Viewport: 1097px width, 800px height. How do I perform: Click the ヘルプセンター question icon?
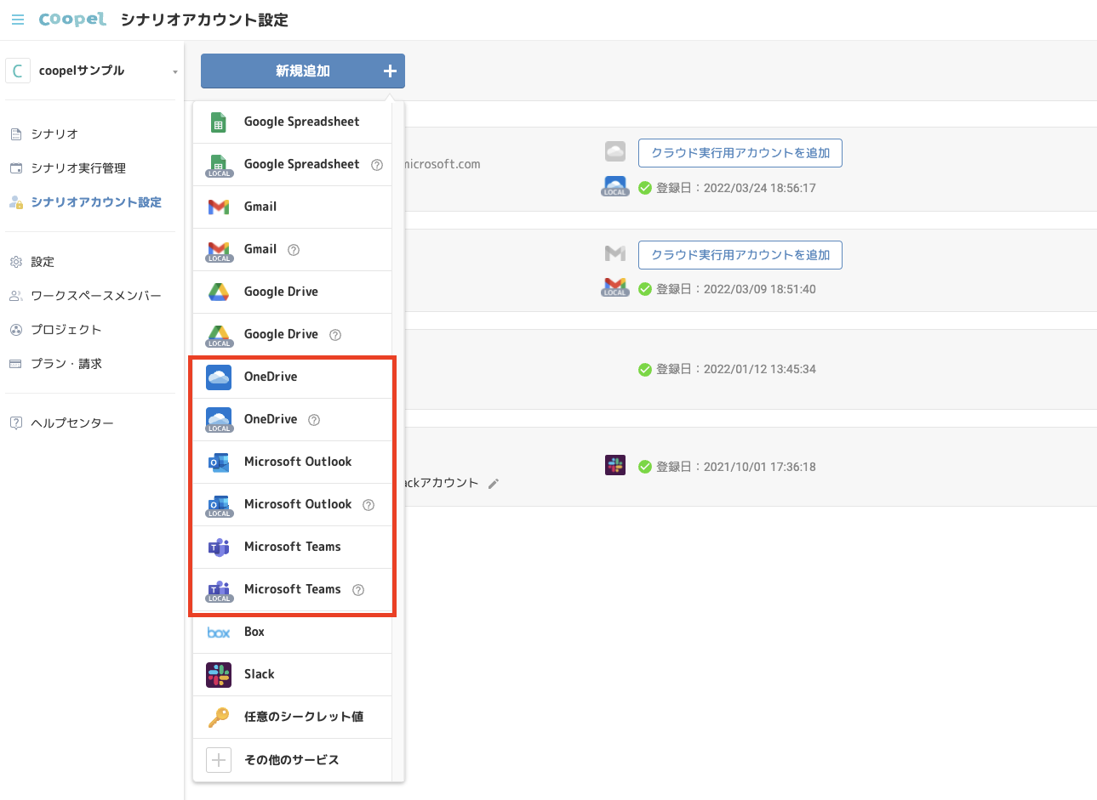click(x=15, y=423)
